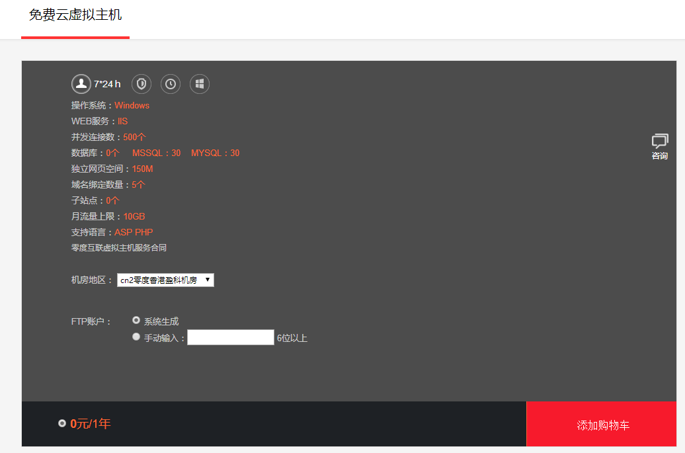Click the MSSQL：30 text

point(157,153)
